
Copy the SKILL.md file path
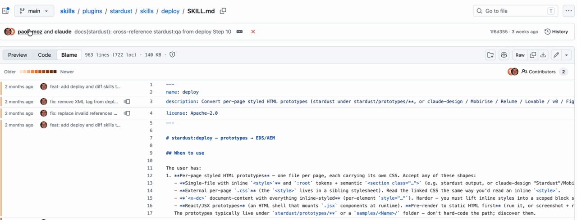point(223,11)
